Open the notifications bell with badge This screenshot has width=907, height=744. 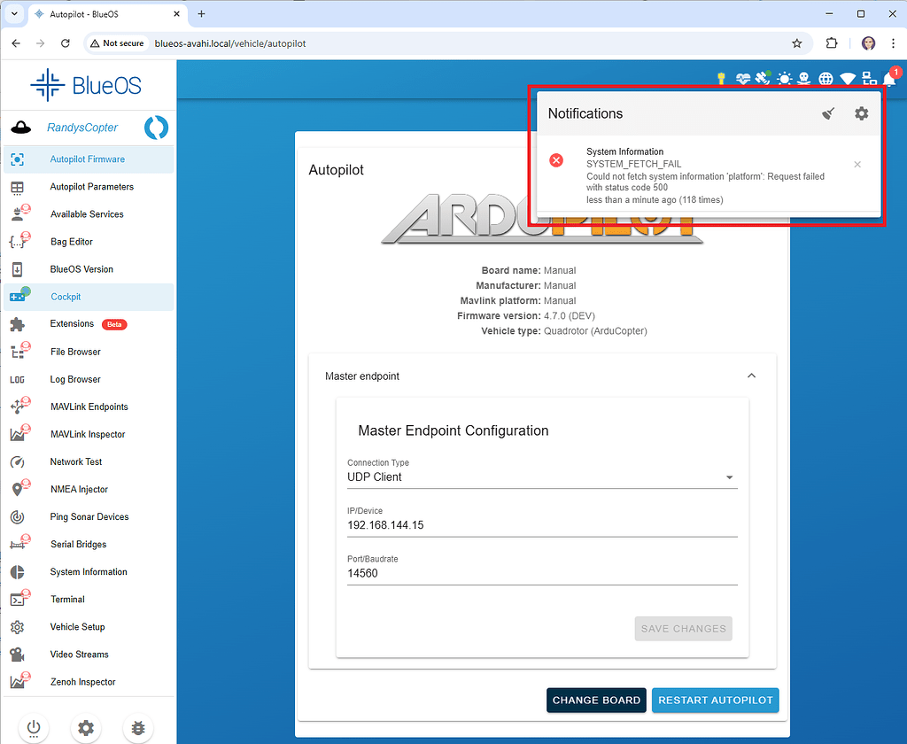pos(888,78)
